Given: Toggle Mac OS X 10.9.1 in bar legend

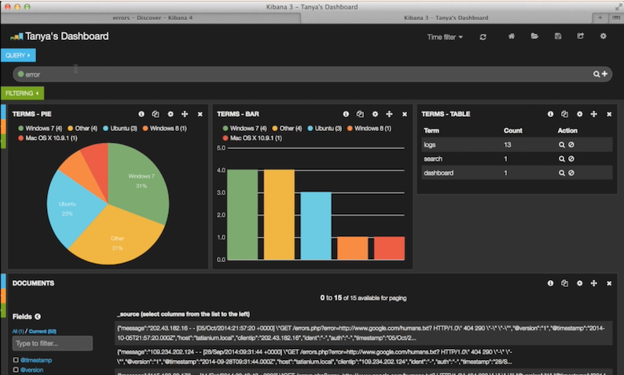Looking at the screenshot, I should (x=252, y=138).
